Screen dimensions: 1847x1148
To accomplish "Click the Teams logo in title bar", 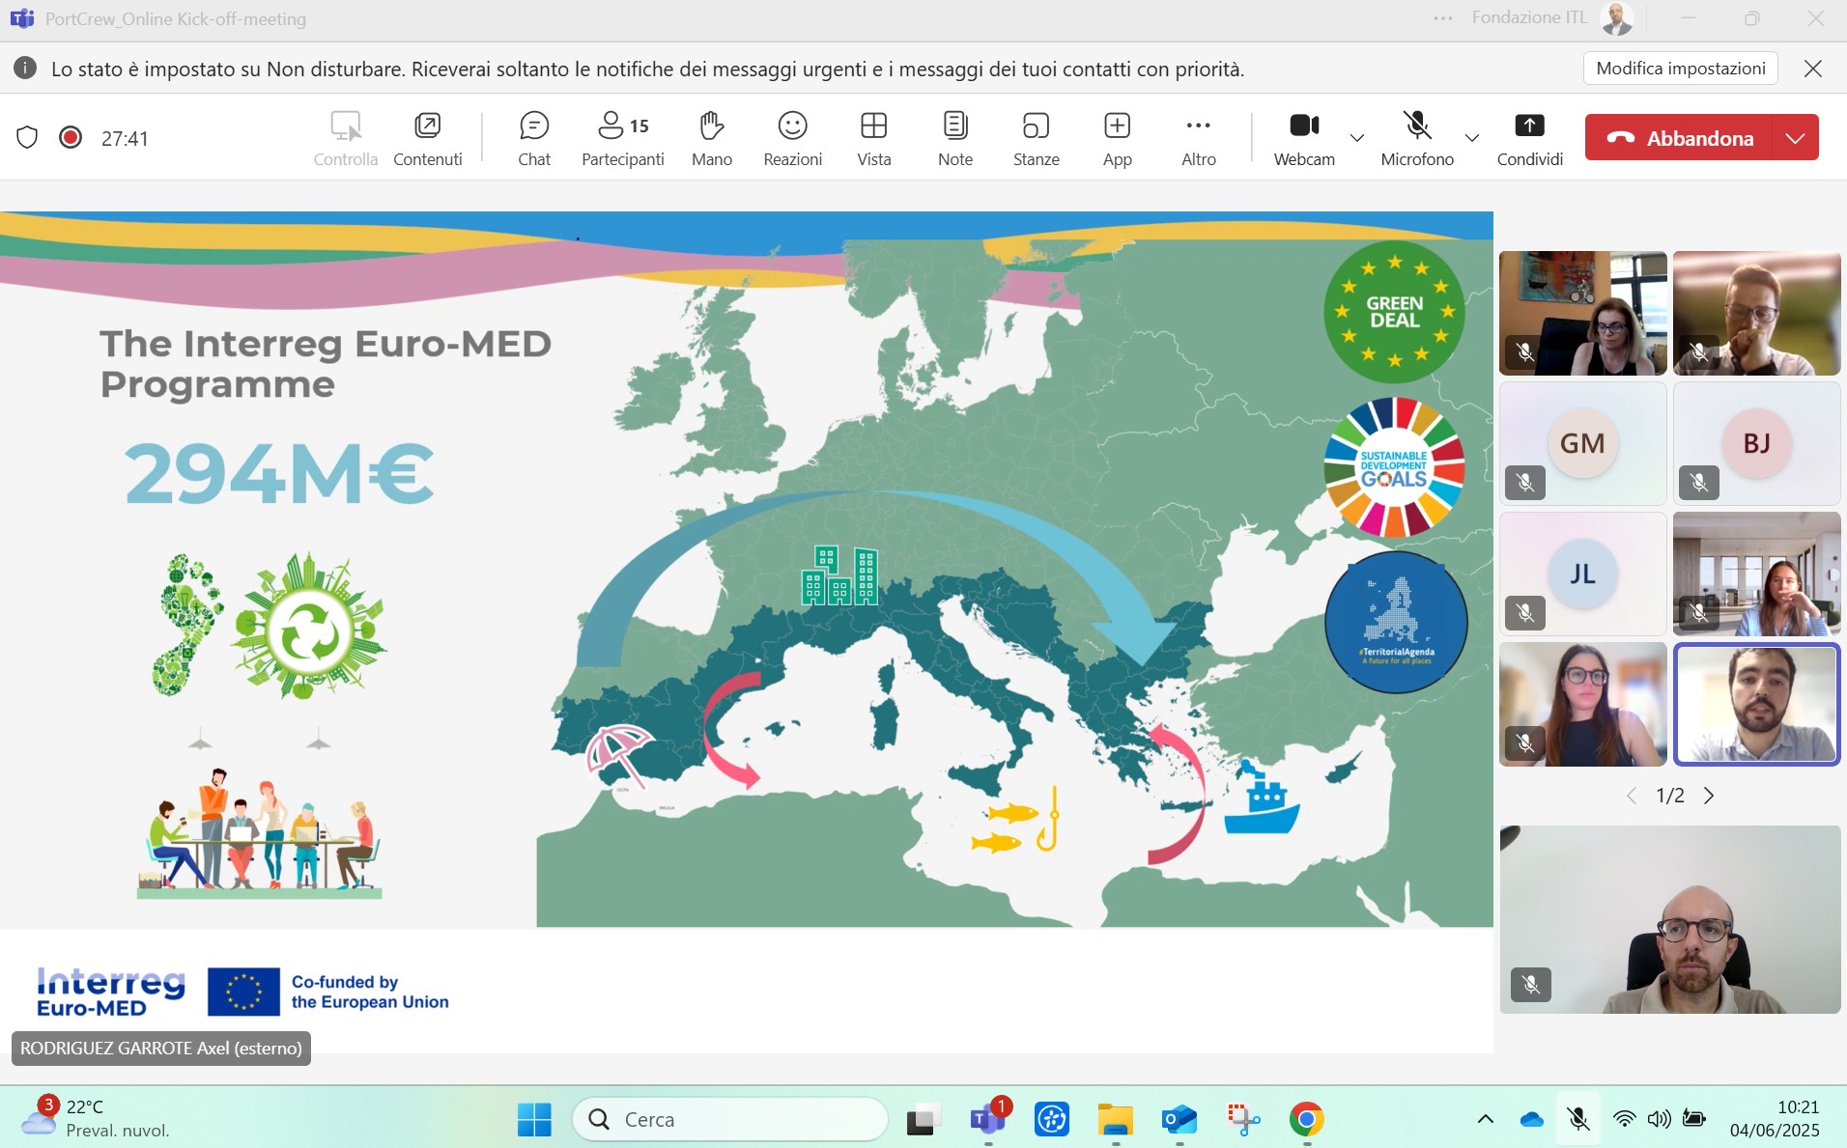I will tap(21, 18).
